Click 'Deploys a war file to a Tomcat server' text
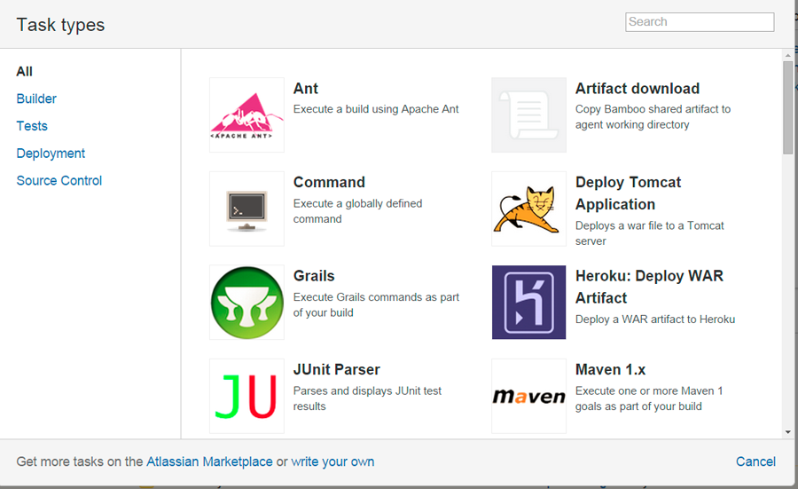Screen dimensions: 798x489 pyautogui.click(x=649, y=233)
